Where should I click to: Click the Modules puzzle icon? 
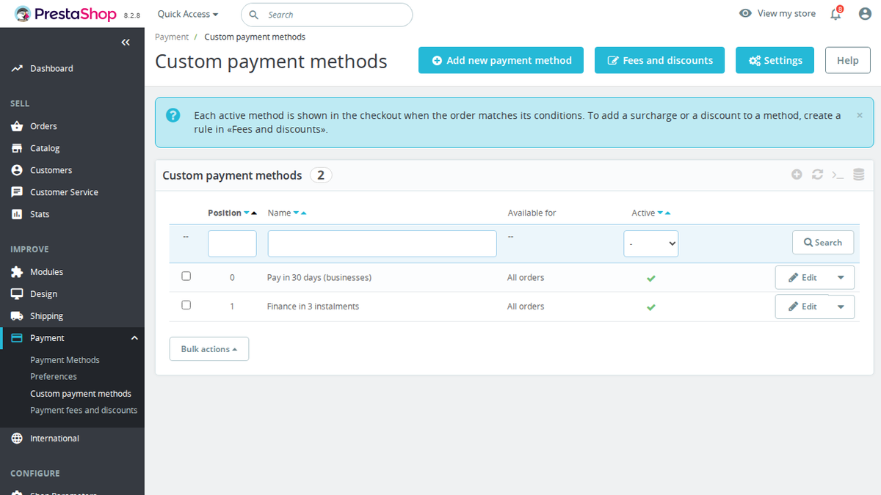(17, 272)
